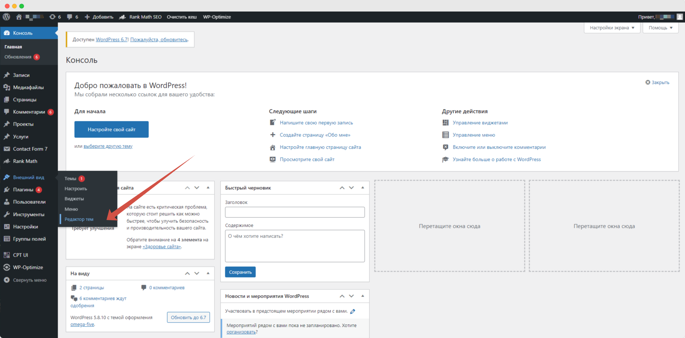The height and width of the screenshot is (338, 685).
Task: Collapse the sidebar with Свернуть меню
Action: tap(30, 280)
